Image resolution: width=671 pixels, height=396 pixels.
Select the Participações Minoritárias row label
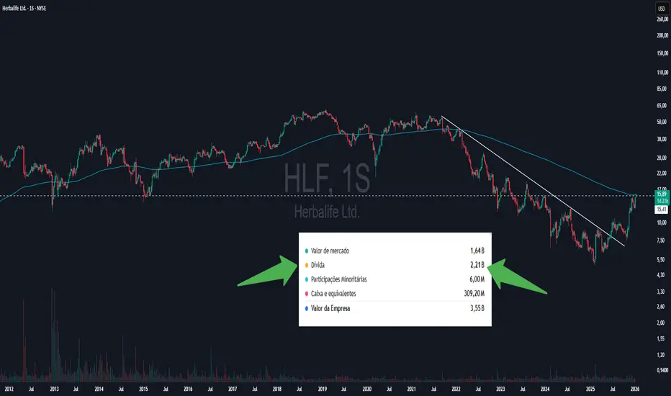339,279
